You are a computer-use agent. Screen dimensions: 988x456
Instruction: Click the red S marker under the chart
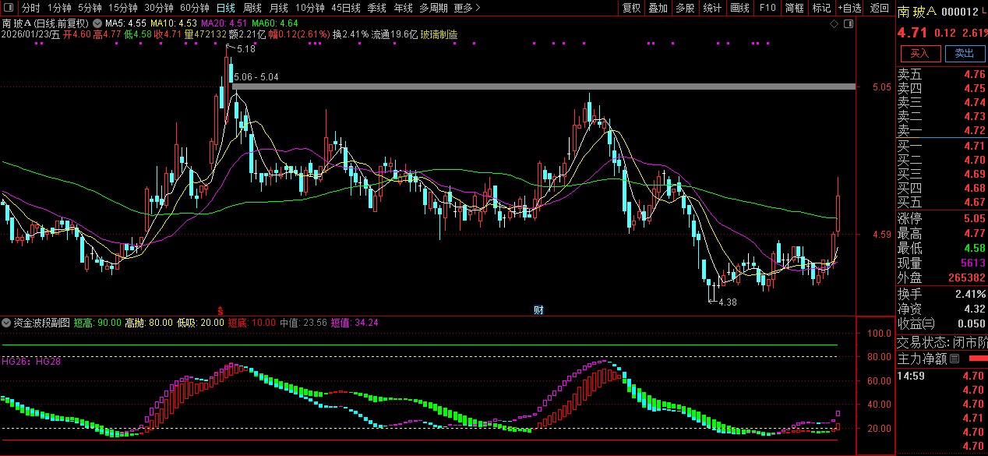tap(221, 310)
